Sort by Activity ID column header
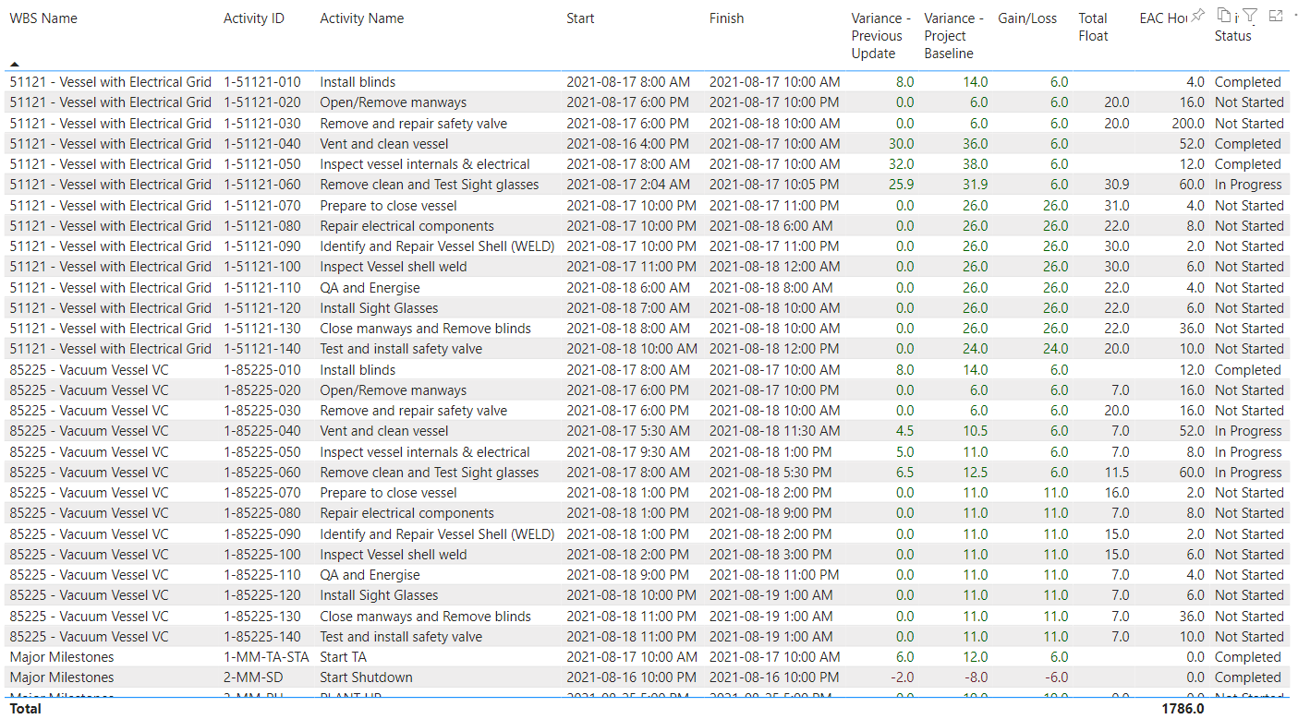This screenshot has height=719, width=1298. pos(253,18)
